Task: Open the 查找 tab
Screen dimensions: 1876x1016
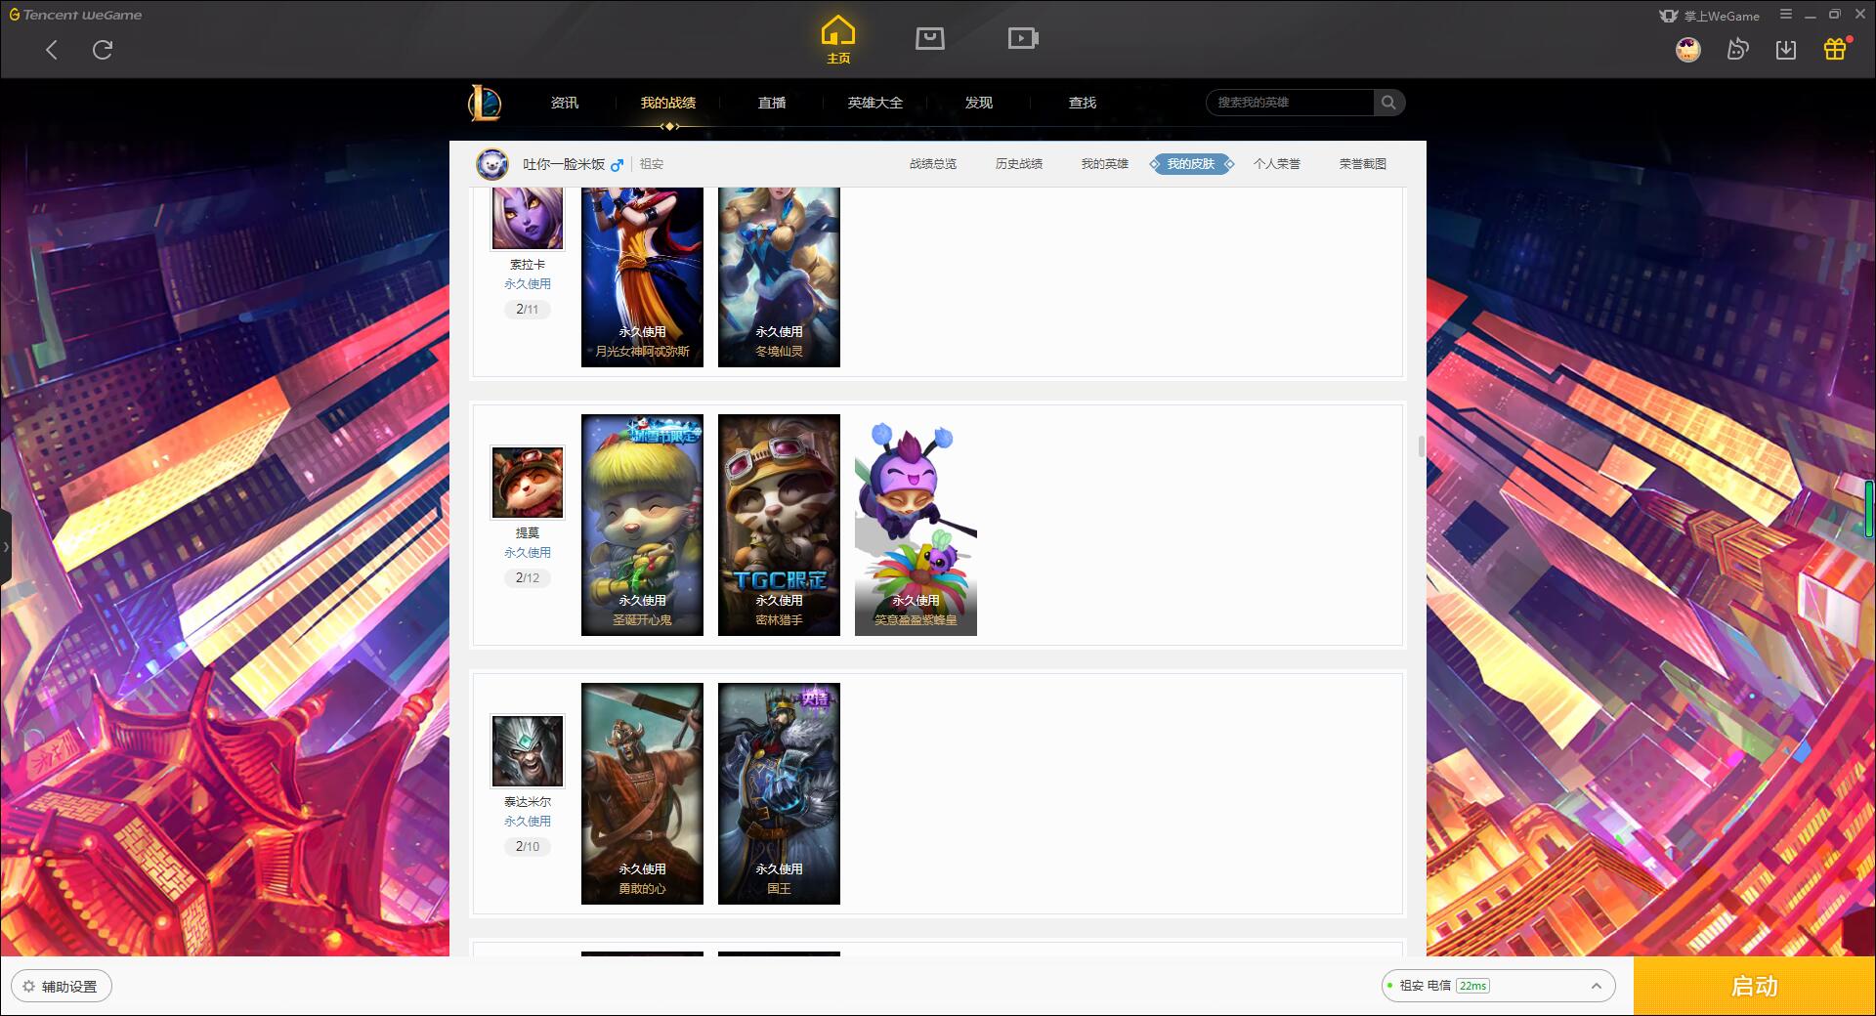Action: 1083,103
